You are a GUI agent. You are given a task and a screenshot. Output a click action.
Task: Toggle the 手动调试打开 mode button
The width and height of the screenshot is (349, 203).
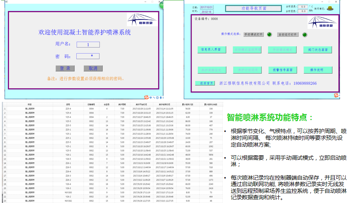pyautogui.click(x=254, y=35)
